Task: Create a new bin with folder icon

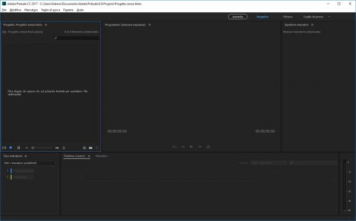Action: click(91, 148)
